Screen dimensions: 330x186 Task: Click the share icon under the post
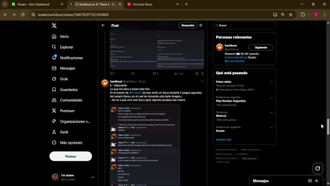coord(202,73)
